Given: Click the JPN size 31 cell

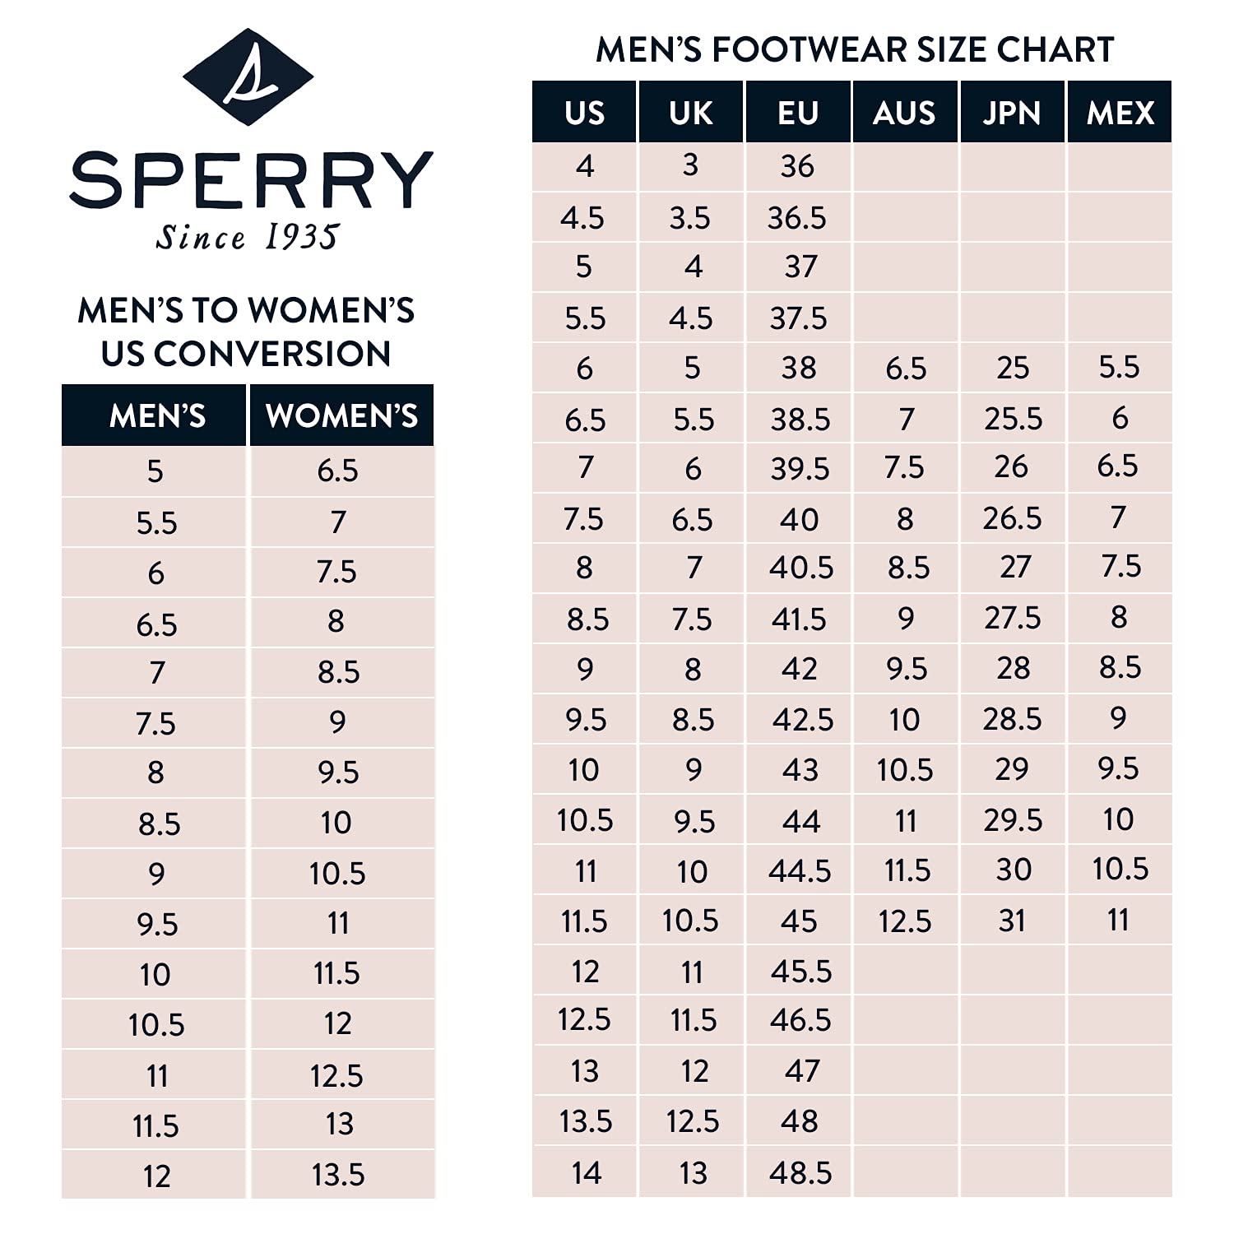Looking at the screenshot, I should pos(1012,921).
